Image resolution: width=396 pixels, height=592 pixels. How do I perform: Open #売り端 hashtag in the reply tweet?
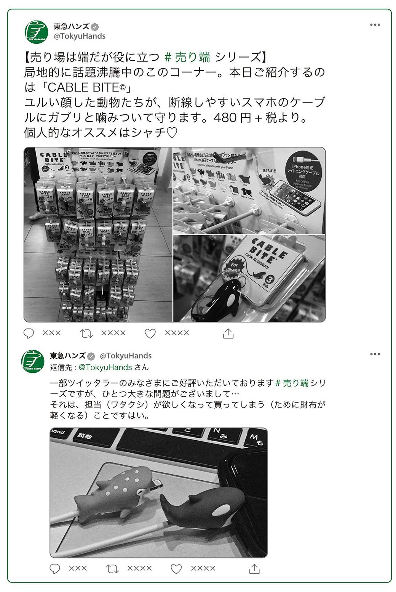[292, 383]
